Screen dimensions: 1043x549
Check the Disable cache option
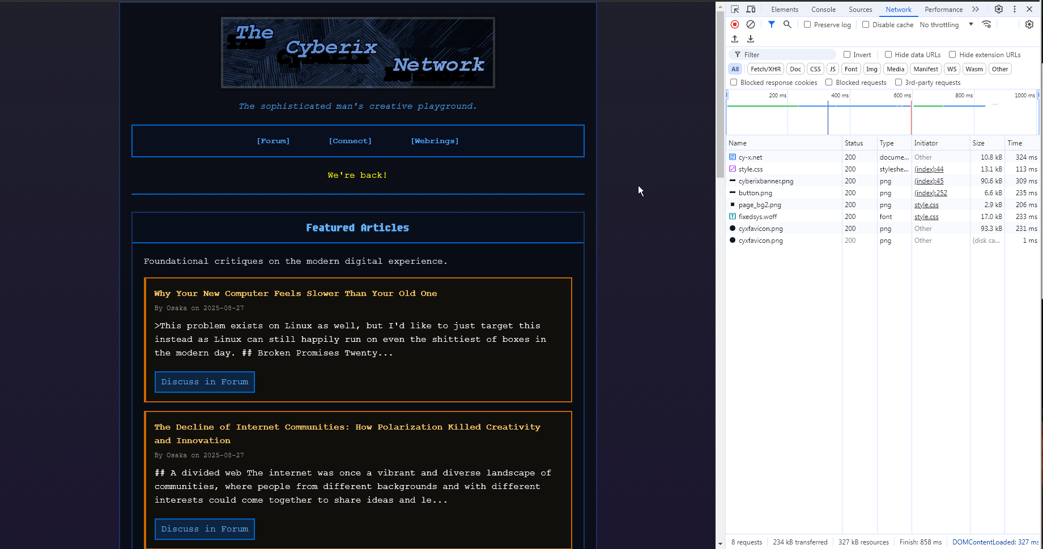(x=866, y=24)
